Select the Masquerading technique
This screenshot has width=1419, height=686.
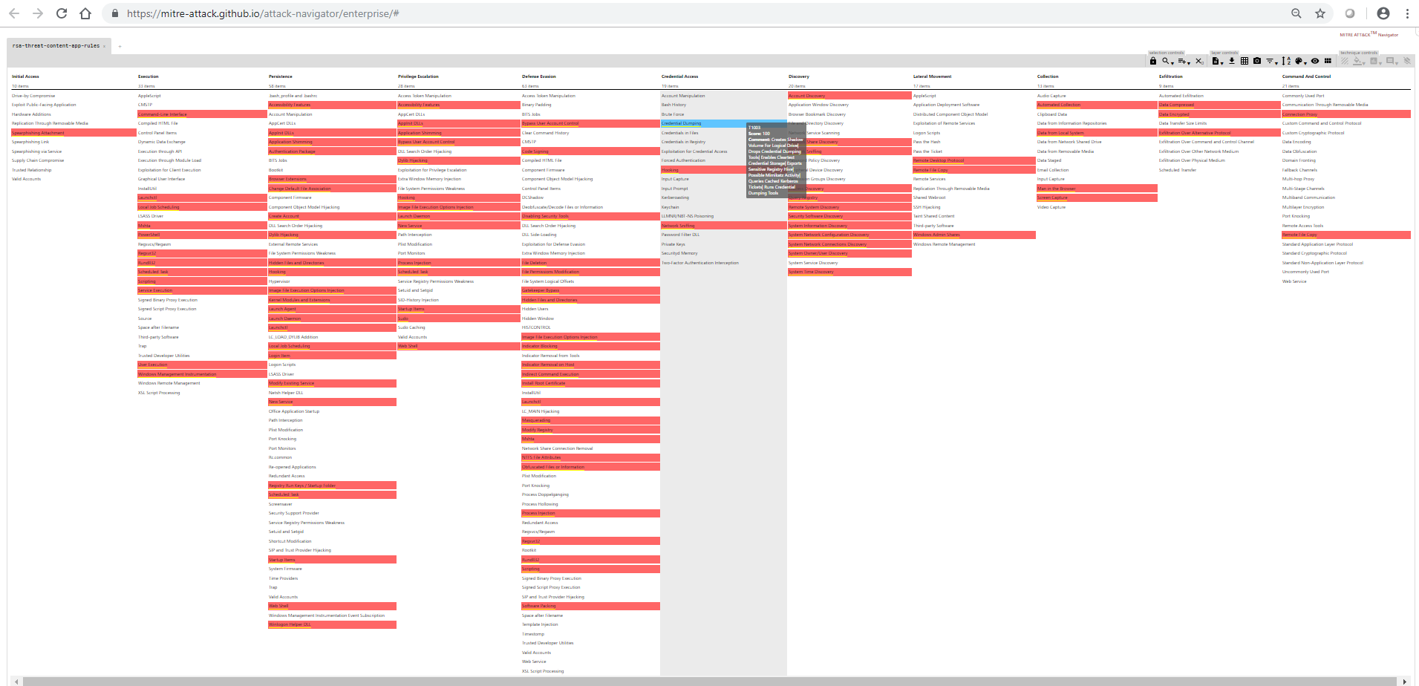coord(590,420)
